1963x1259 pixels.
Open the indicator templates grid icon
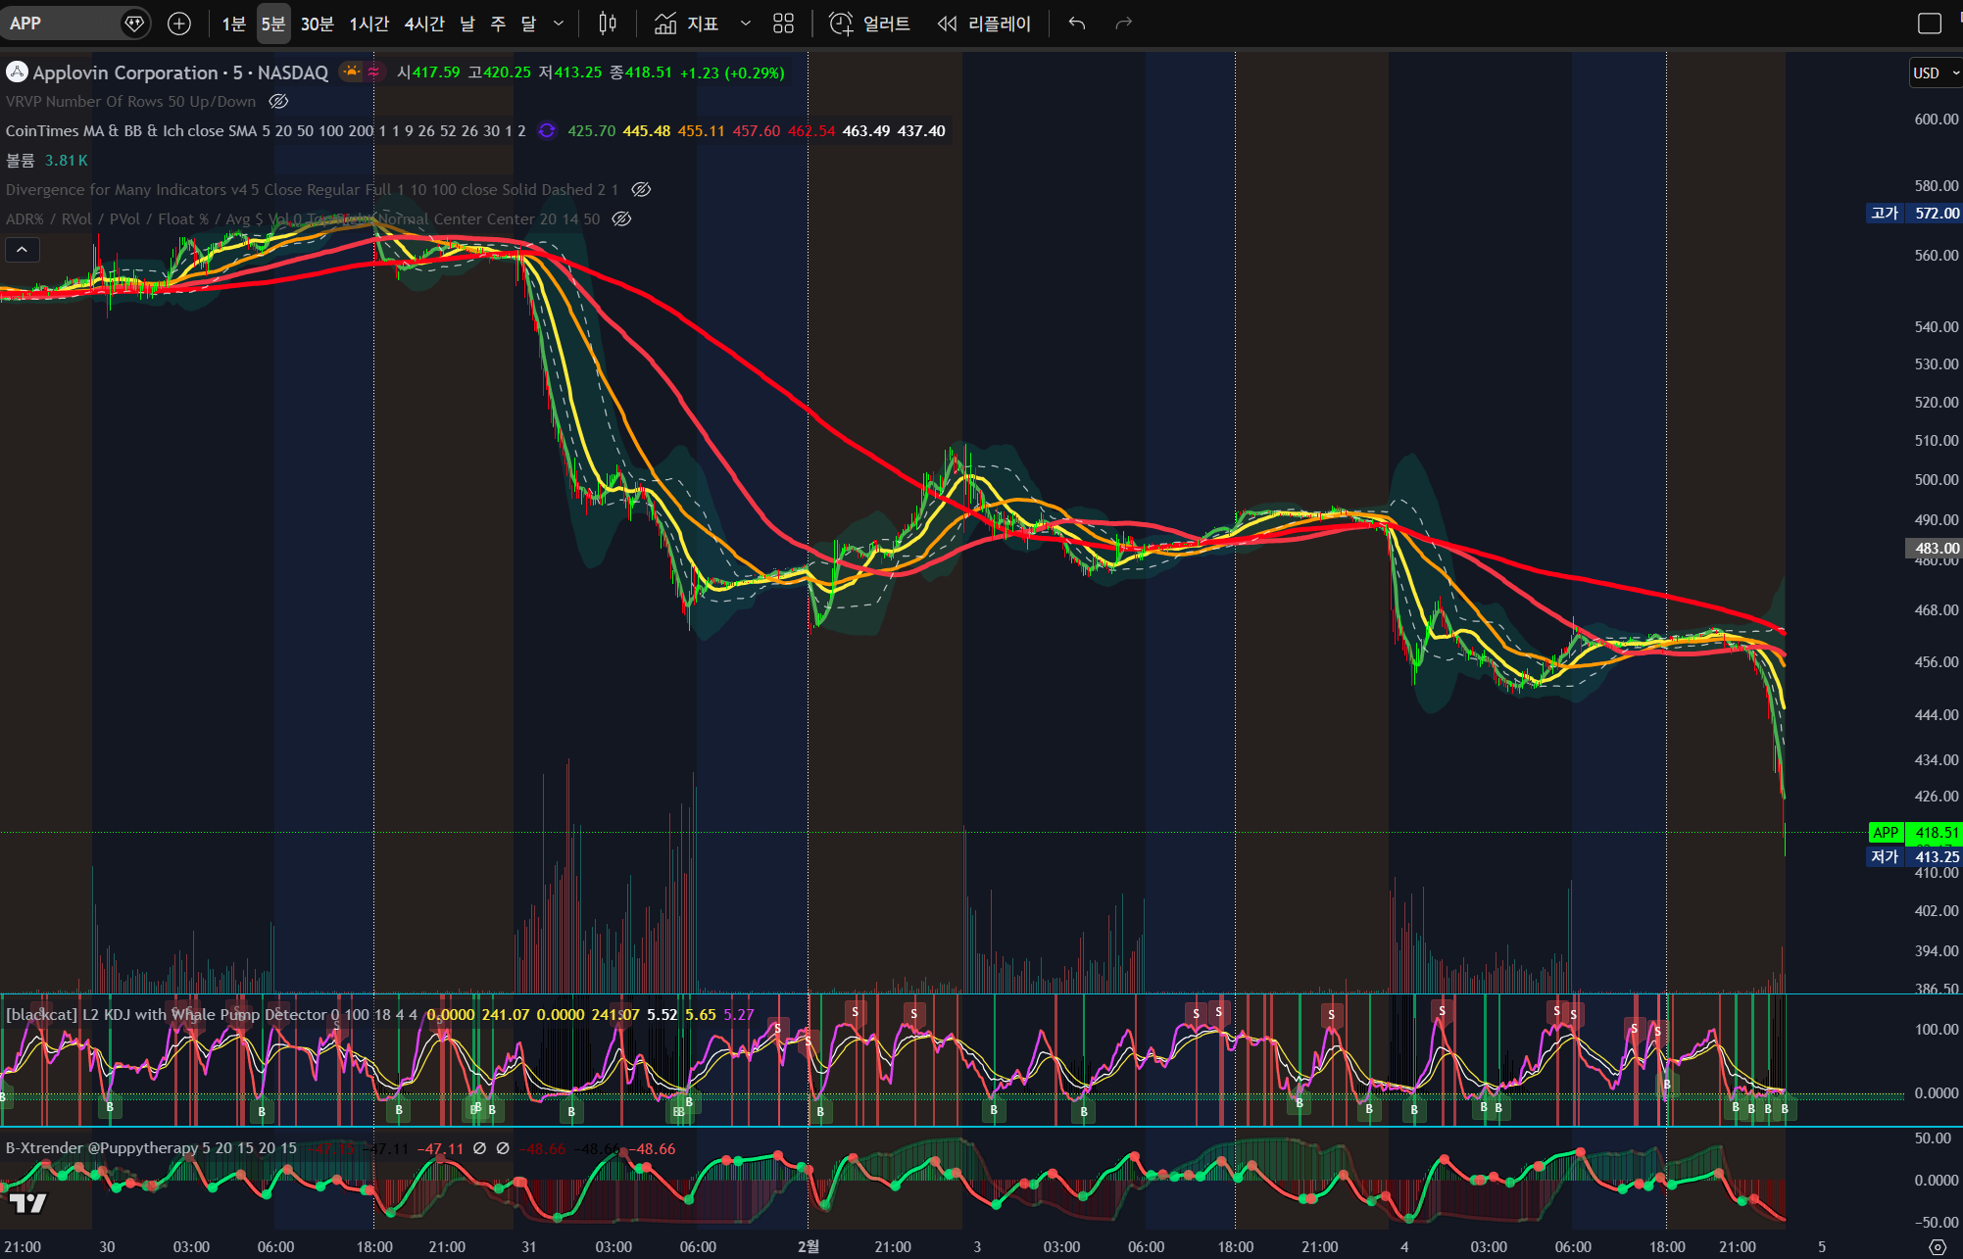(783, 24)
